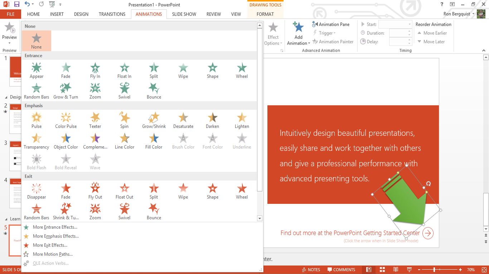
Task: Switch to Slide Sorter view
Action: coord(382,270)
